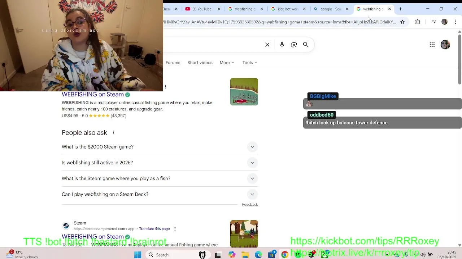Viewport: 462px width, 259px height.
Task: Open 'WEBFISHING on Steam' top result link
Action: [93, 95]
